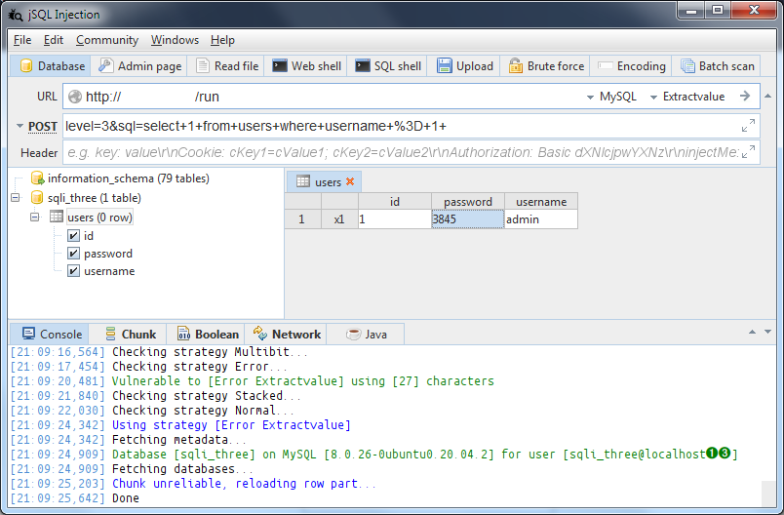
Task: Collapse the sqli_three database node
Action: pyautogui.click(x=16, y=197)
